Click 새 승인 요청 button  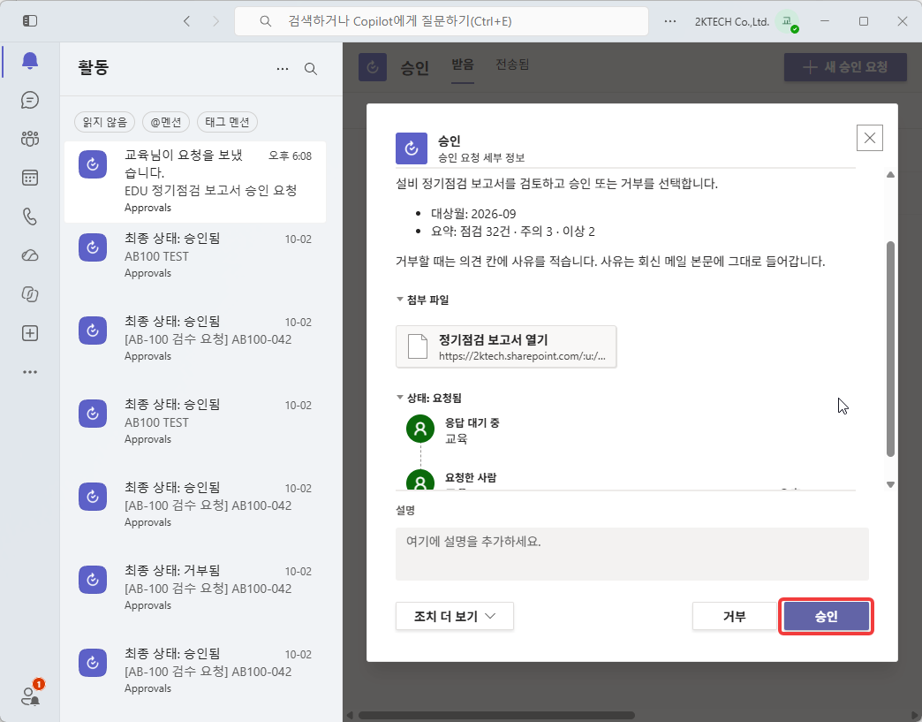tap(845, 67)
